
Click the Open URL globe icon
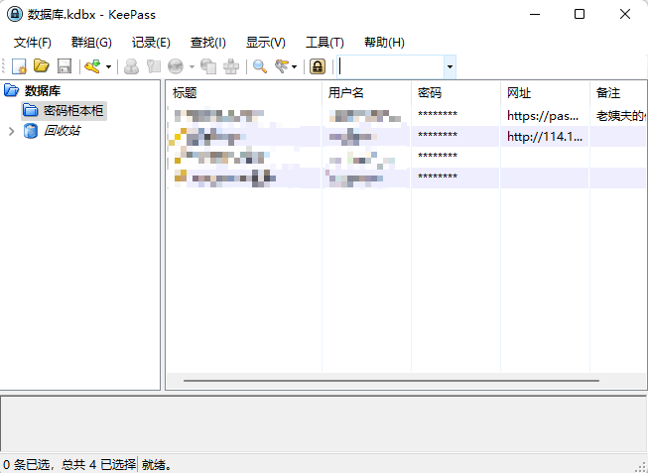[x=176, y=66]
